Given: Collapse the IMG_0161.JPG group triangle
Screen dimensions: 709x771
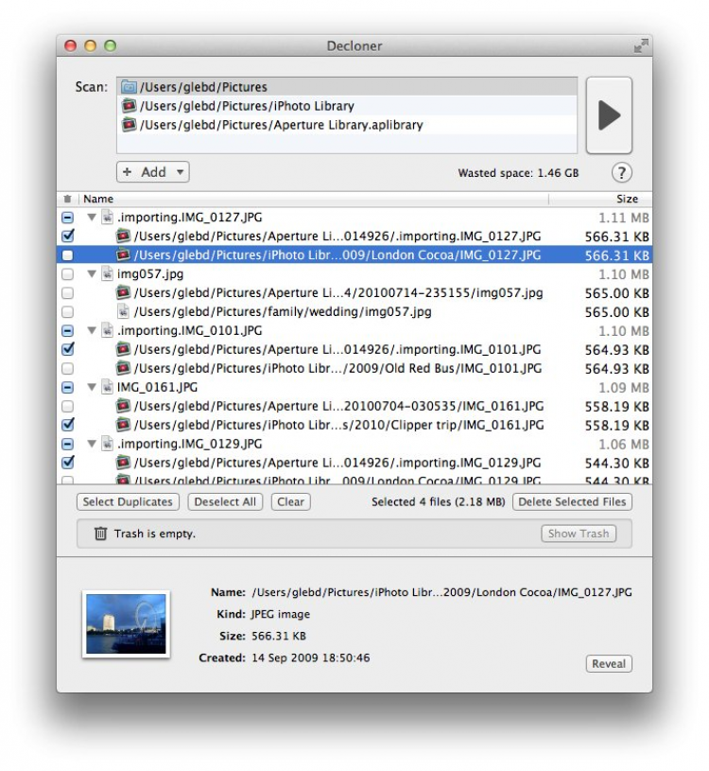Looking at the screenshot, I should 92,388.
